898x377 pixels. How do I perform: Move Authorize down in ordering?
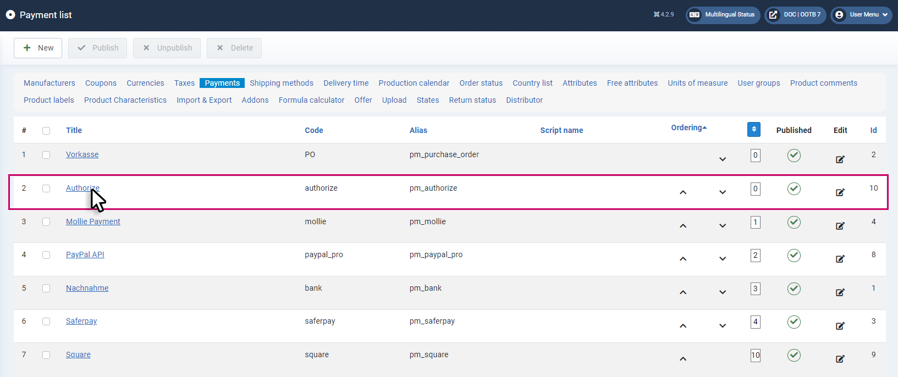coord(723,192)
